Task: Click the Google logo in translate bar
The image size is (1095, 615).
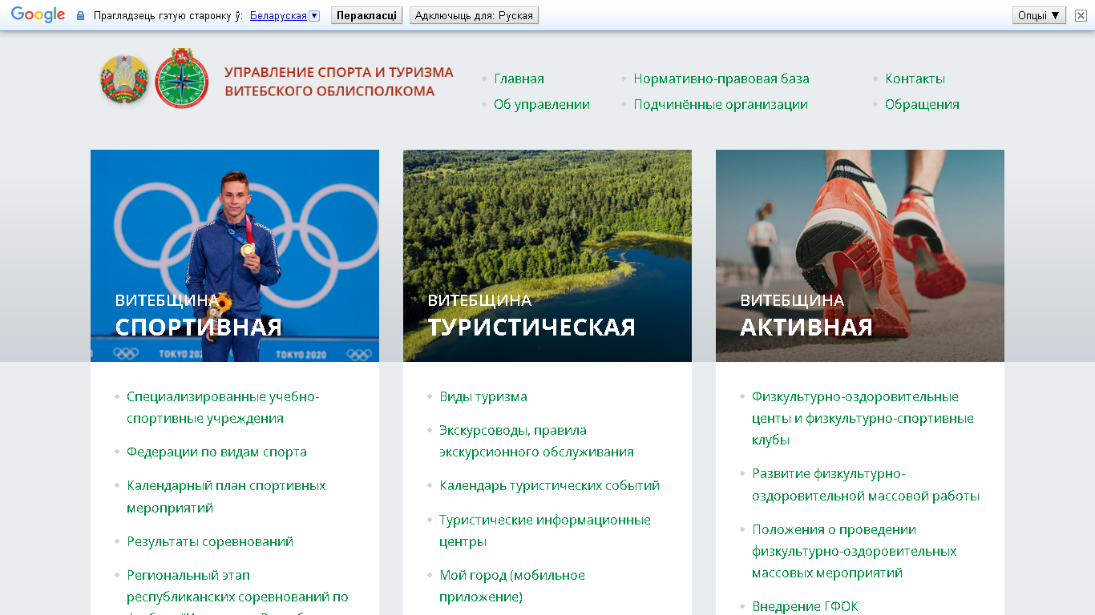Action: (38, 15)
